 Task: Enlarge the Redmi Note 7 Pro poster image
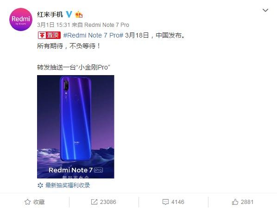pyautogui.click(x=76, y=127)
